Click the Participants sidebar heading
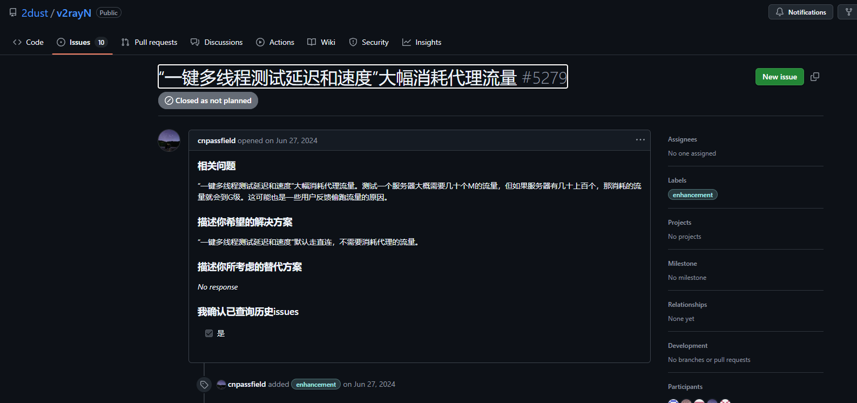The image size is (857, 403). coord(685,387)
